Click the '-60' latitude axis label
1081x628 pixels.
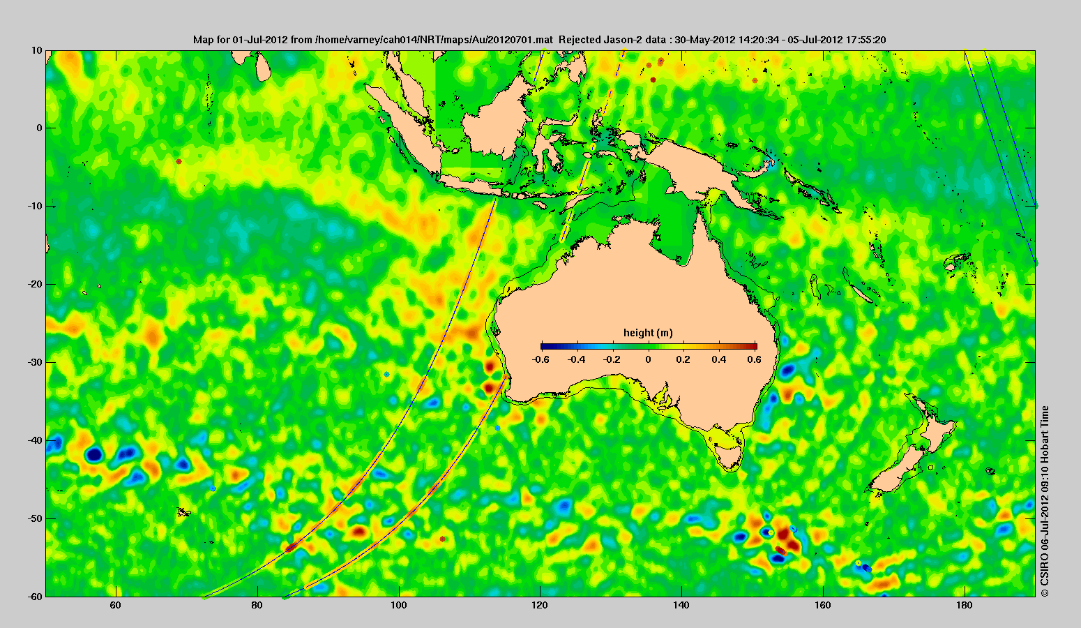pos(35,597)
